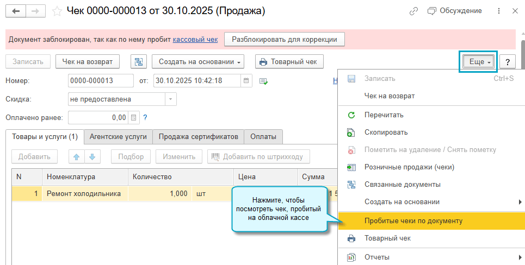The image size is (525, 265).
Task: Open Создать на основании dropdown button
Action: (197, 62)
